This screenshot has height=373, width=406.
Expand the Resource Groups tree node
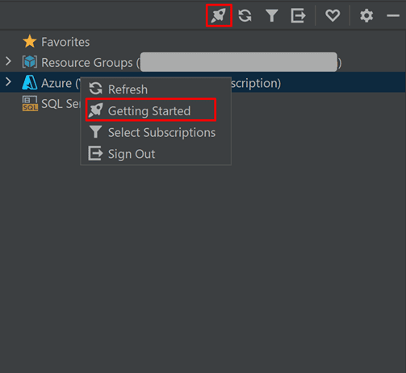[x=8, y=61]
